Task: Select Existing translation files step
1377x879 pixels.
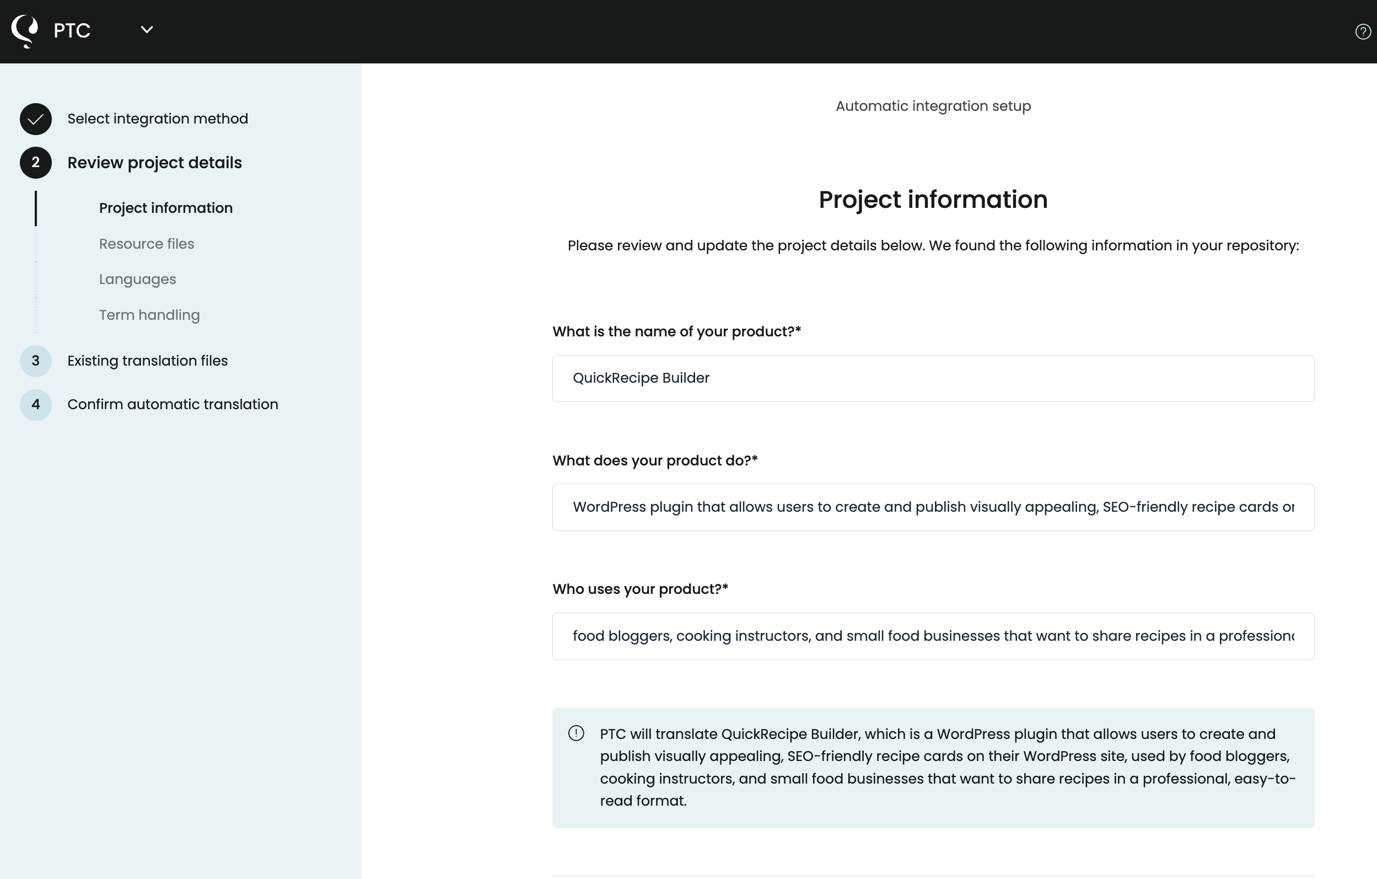Action: pyautogui.click(x=148, y=361)
